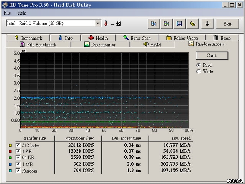Open the File menu
The height and width of the screenshot is (184, 245).
(7, 13)
